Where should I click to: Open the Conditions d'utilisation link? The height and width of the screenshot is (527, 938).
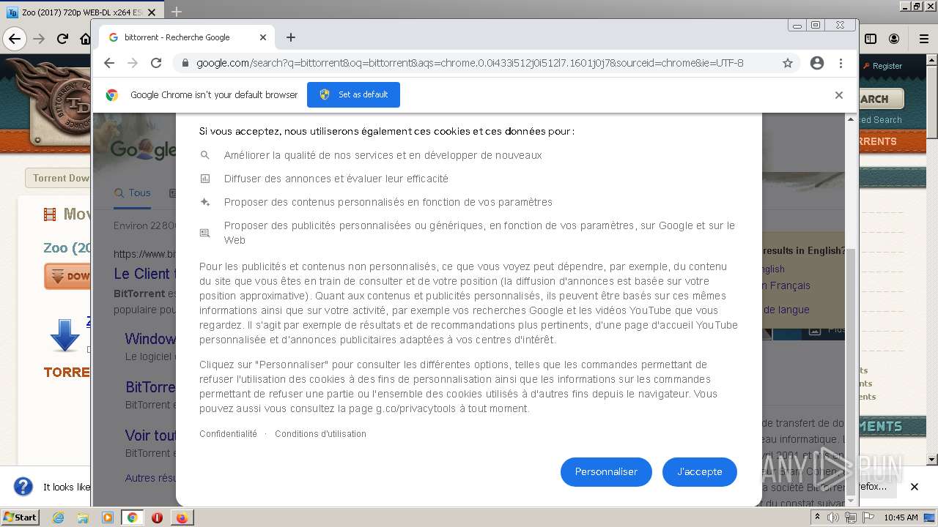click(x=320, y=434)
